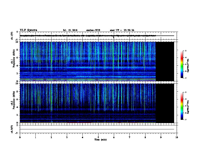Click the time axis tick label "3"
This screenshot has width=199, height=154.
pyautogui.click(x=67, y=137)
